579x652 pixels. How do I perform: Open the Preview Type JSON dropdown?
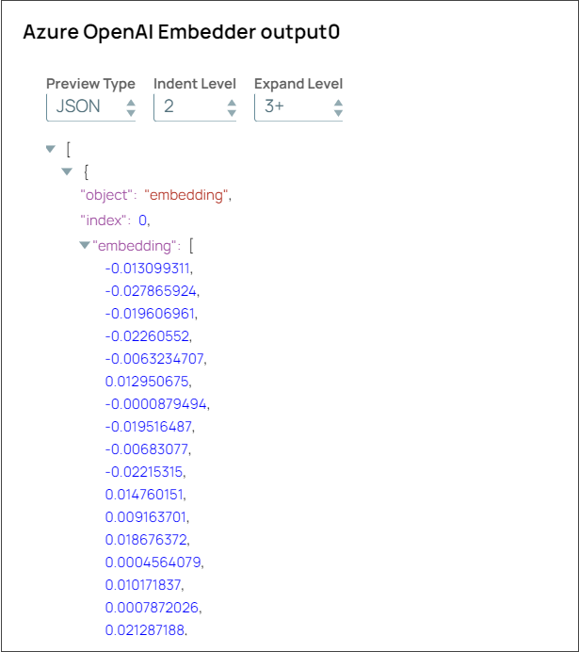click(x=91, y=107)
